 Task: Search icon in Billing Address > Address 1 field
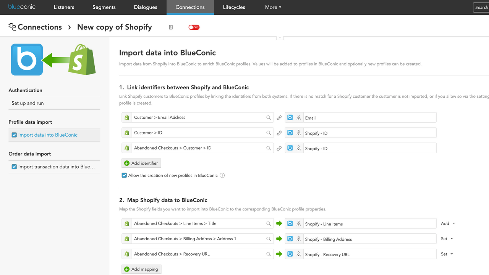269,239
